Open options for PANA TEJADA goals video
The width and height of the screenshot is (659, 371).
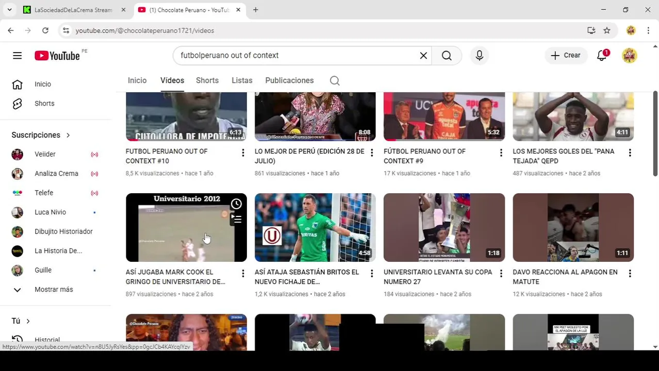click(x=630, y=153)
